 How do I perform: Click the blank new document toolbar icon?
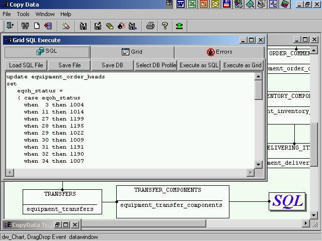click(37, 26)
